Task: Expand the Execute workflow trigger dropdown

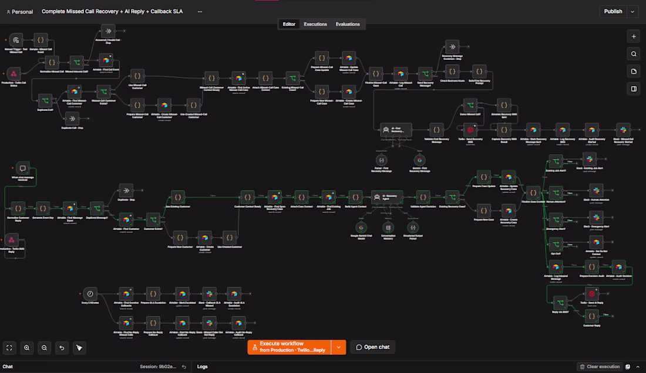Action: tap(339, 347)
